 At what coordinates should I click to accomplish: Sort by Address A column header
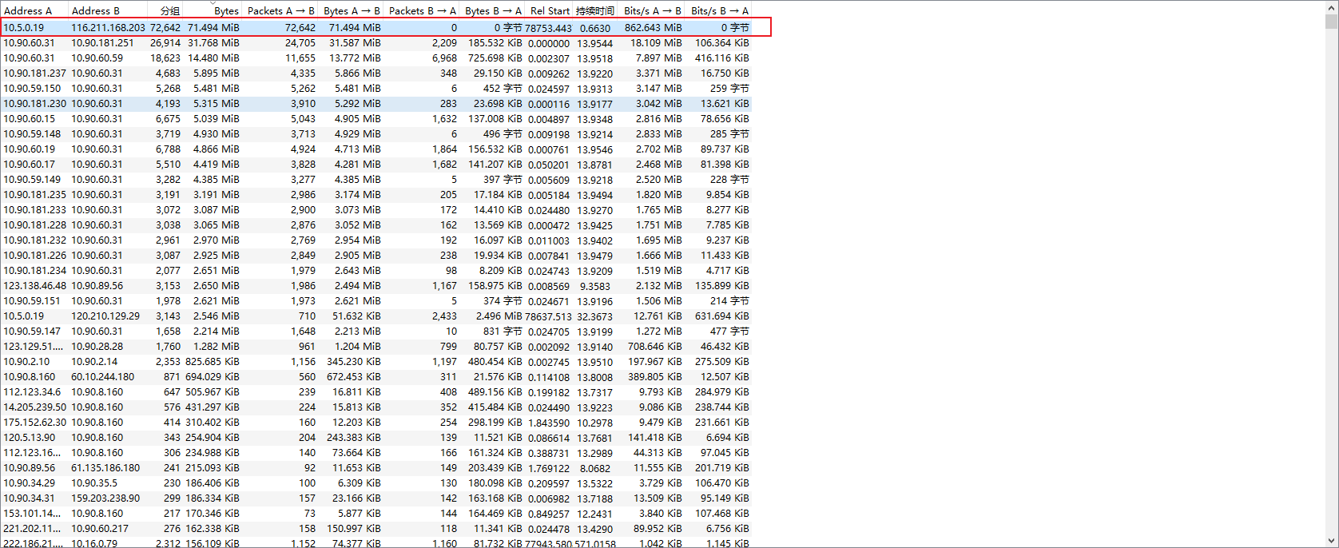[28, 11]
